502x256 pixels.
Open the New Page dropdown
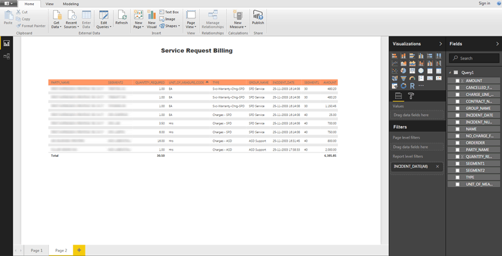[138, 19]
